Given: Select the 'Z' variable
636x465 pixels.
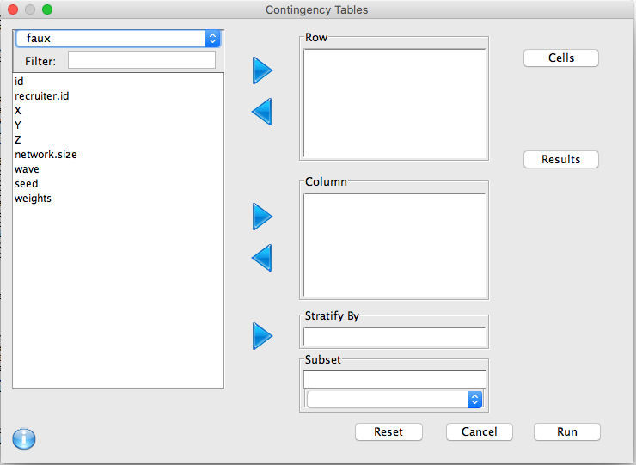Looking at the screenshot, I should coord(118,139).
